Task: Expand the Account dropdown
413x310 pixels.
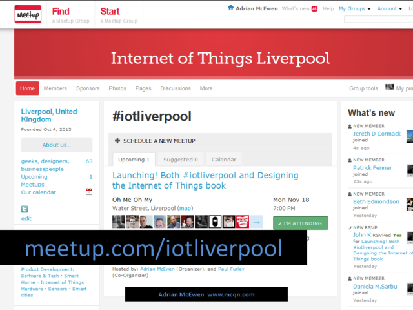Action: coord(390,8)
